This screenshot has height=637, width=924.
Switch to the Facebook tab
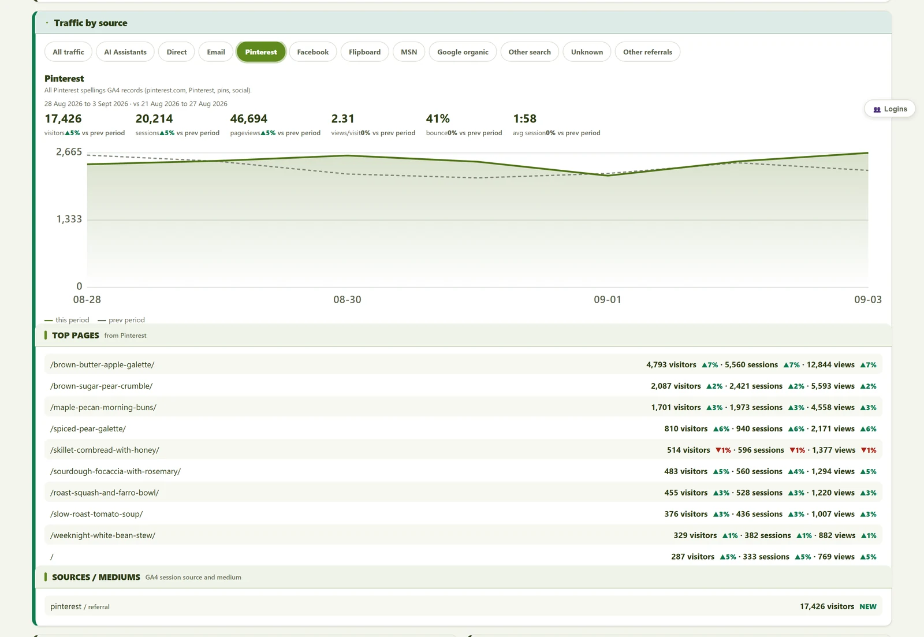coord(313,52)
